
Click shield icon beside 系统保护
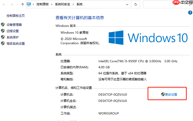coord(3,37)
